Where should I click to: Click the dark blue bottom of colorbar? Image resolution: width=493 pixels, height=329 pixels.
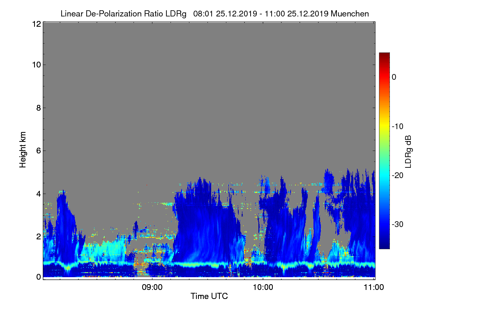(x=384, y=245)
